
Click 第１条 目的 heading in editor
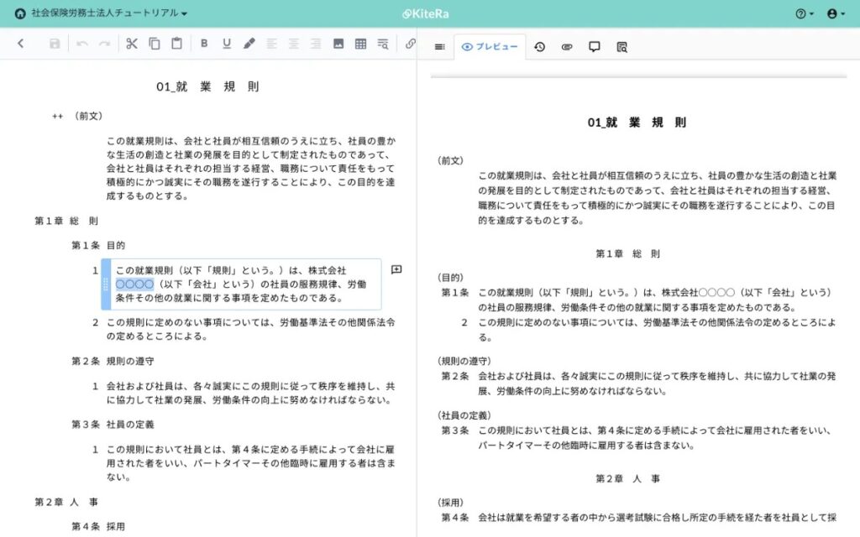coord(98,245)
